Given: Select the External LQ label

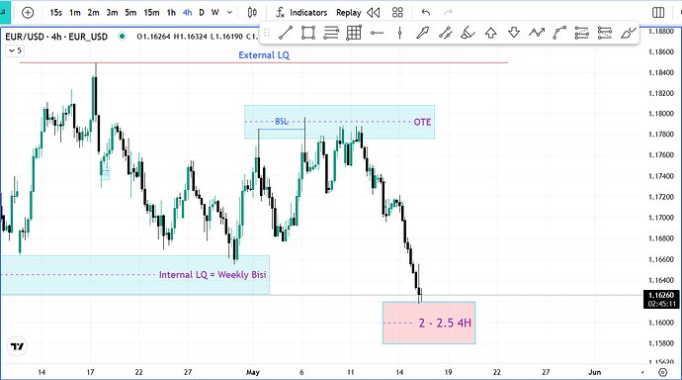Looking at the screenshot, I should (x=264, y=55).
